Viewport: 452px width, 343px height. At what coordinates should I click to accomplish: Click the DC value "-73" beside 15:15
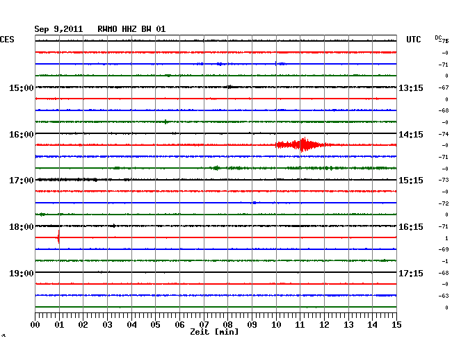(445, 180)
